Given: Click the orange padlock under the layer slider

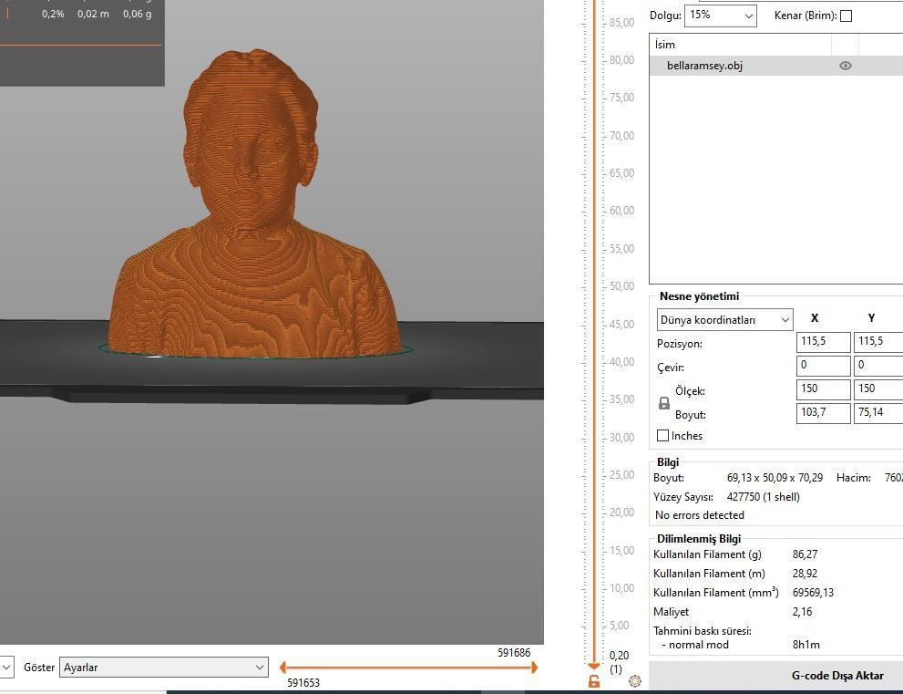Looking at the screenshot, I should click(x=593, y=681).
